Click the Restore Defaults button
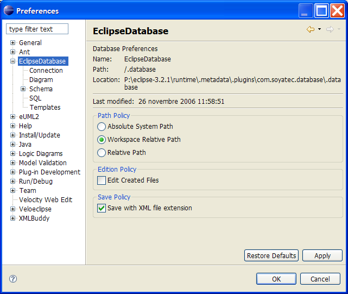This screenshot has width=348, height=294. (x=271, y=255)
